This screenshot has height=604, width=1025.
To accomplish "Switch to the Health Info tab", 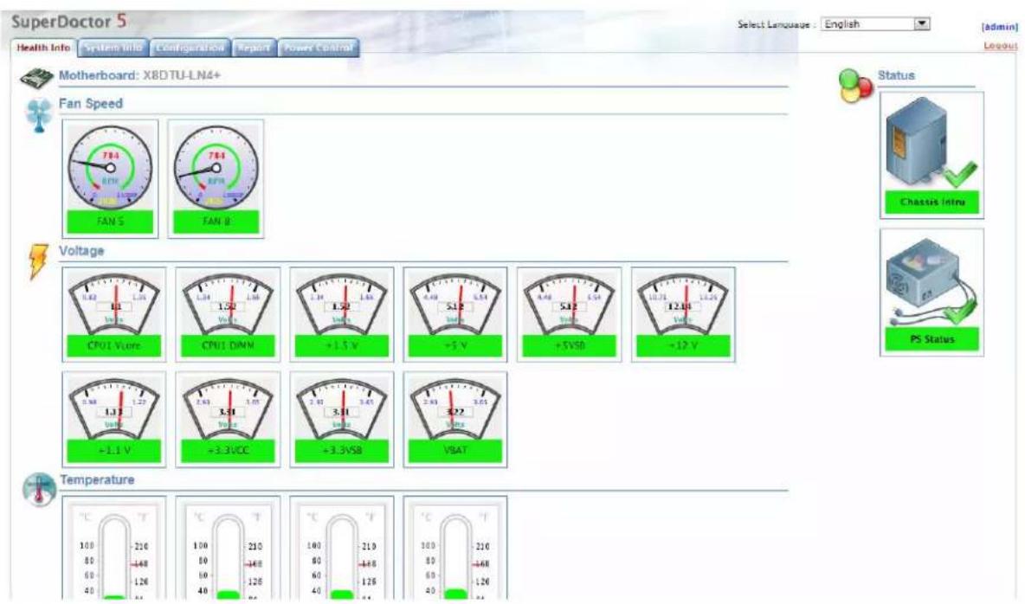I will tap(43, 48).
